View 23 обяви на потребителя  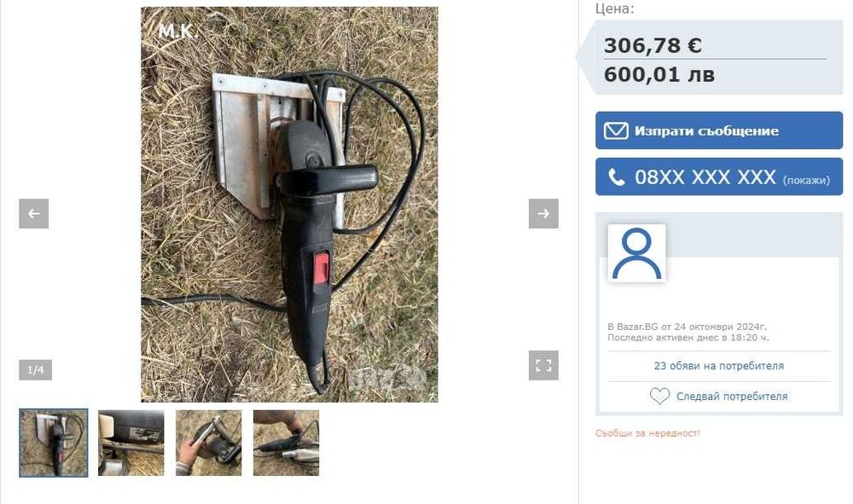(718, 366)
